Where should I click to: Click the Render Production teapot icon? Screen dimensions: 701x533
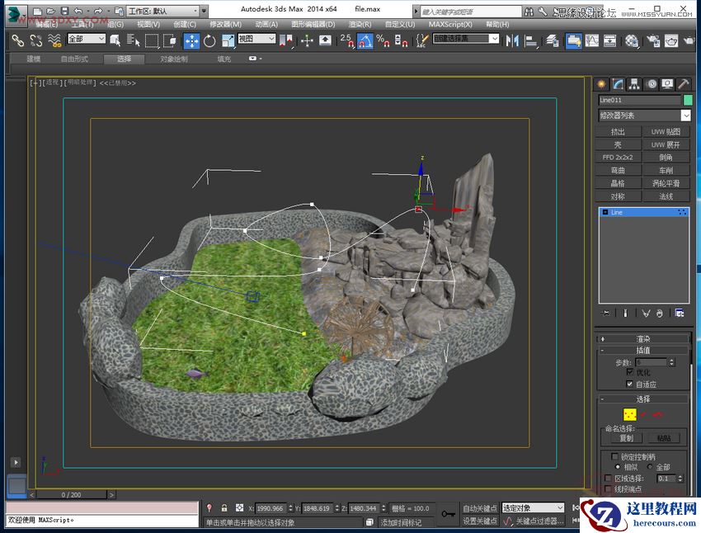pos(689,41)
